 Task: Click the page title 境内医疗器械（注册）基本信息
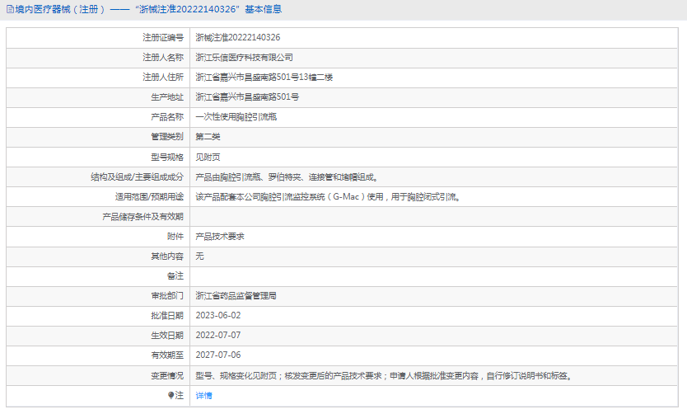(148, 9)
